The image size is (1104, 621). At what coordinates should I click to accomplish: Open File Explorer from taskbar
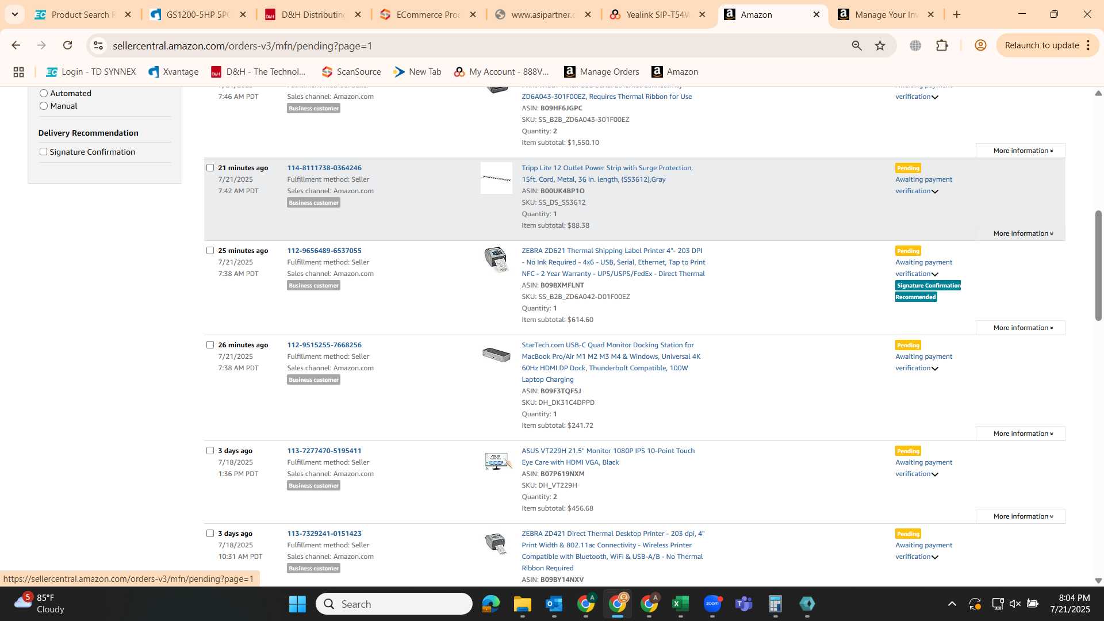522,604
